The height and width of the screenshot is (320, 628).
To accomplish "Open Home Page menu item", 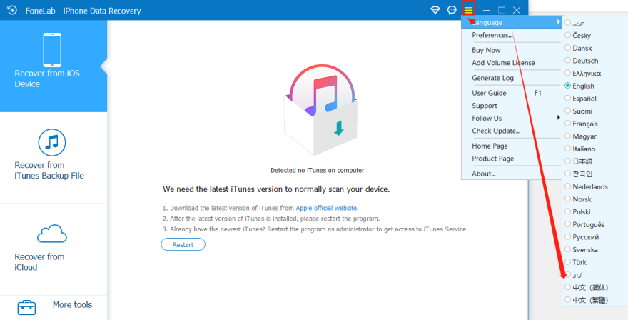I will point(512,146).
